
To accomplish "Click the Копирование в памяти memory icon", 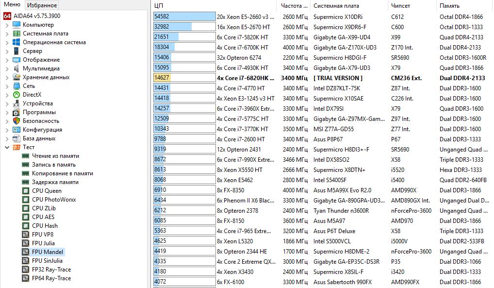I will (26, 173).
